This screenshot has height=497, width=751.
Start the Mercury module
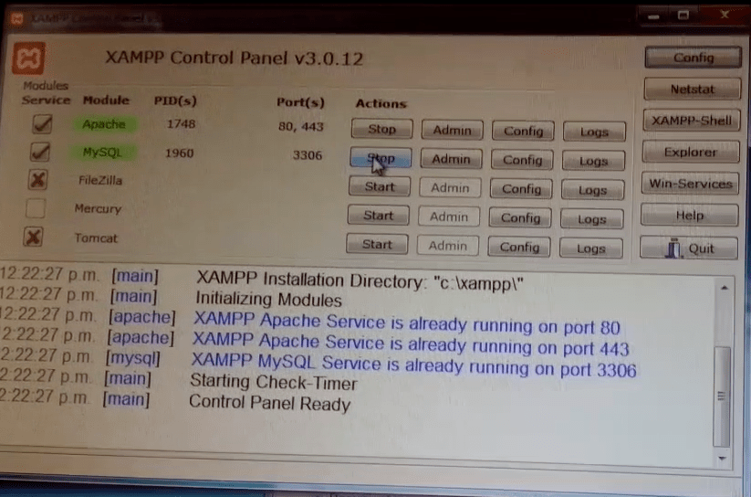pyautogui.click(x=379, y=215)
